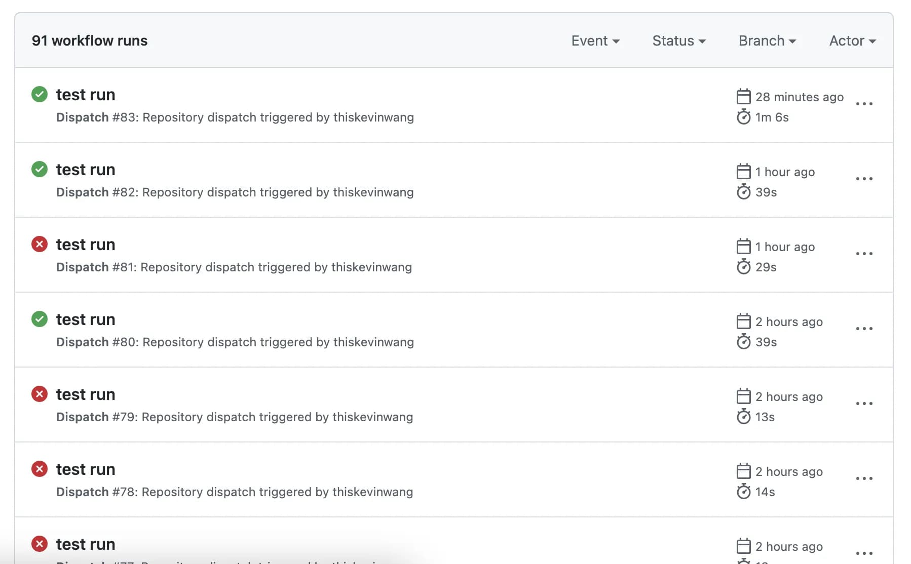Click the stopwatch icon next to 1m 6s

click(743, 117)
